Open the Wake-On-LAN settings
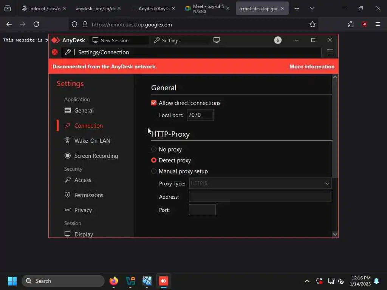The image size is (387, 290). pyautogui.click(x=92, y=140)
